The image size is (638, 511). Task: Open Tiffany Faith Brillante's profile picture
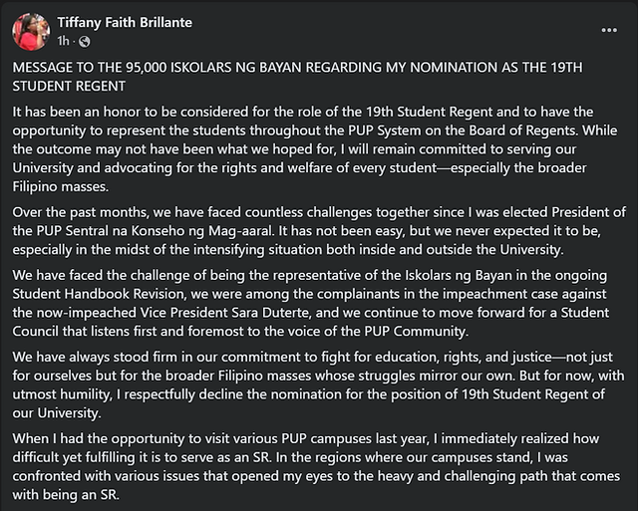tap(31, 31)
